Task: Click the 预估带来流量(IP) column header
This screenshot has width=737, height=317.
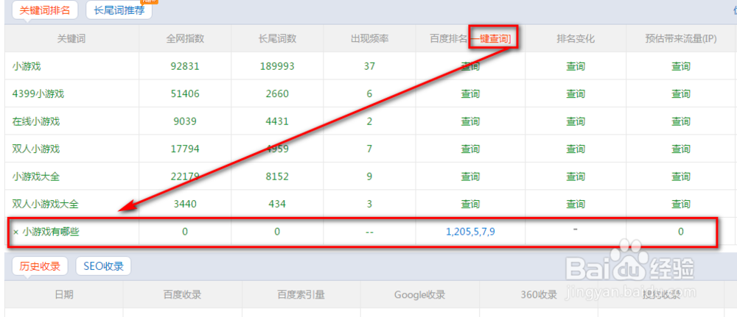Action: click(680, 38)
